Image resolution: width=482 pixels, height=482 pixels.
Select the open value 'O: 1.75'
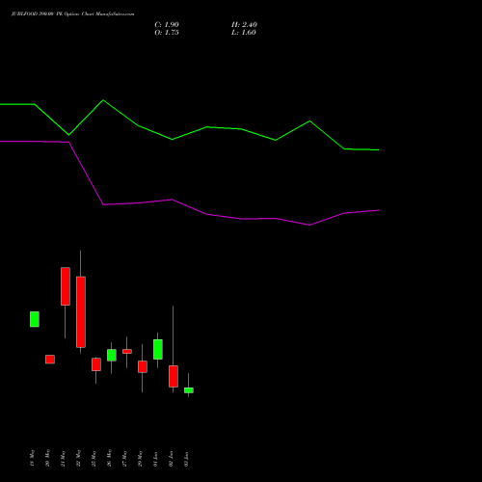click(x=167, y=33)
